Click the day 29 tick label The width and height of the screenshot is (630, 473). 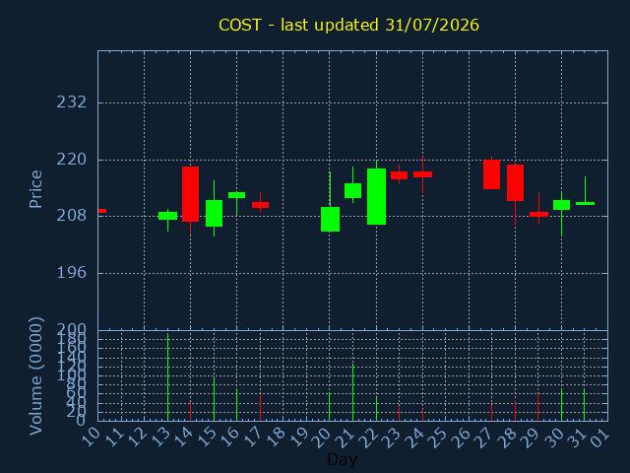[x=532, y=437]
